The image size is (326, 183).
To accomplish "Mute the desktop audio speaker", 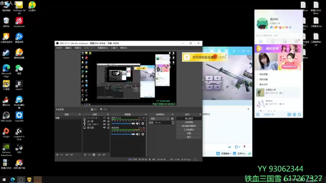I will point(138,134).
